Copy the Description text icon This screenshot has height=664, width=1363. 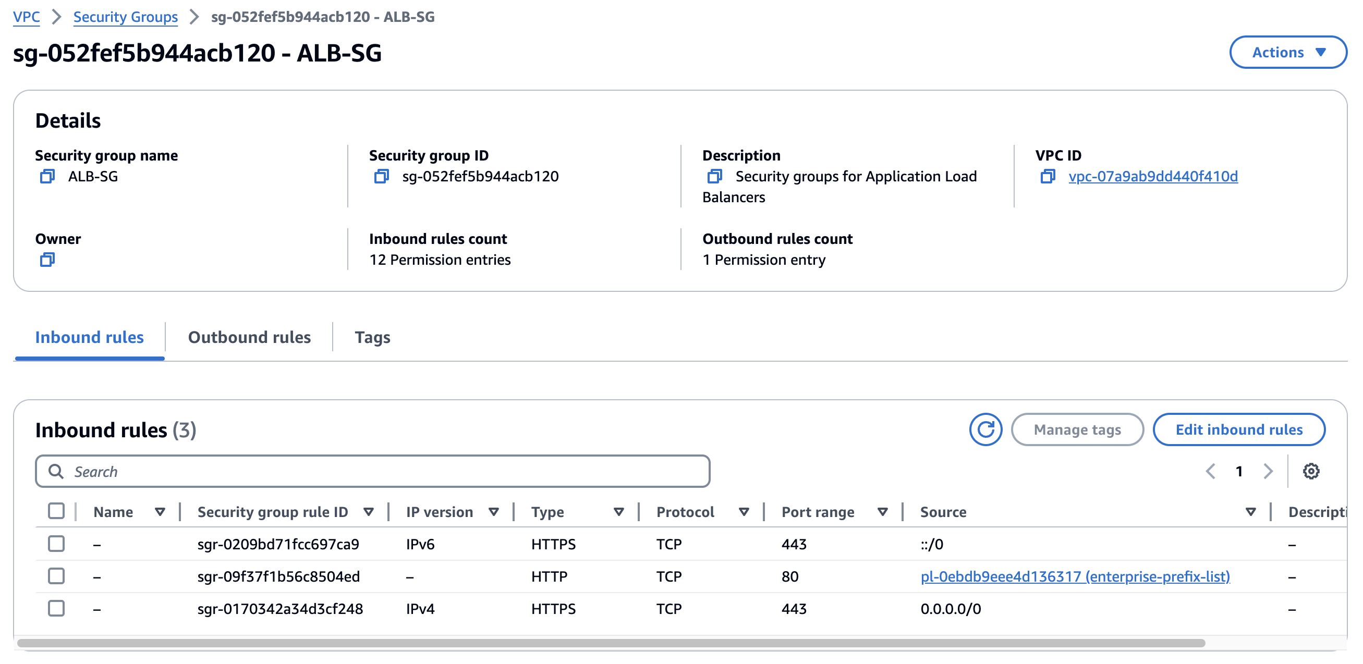[714, 176]
